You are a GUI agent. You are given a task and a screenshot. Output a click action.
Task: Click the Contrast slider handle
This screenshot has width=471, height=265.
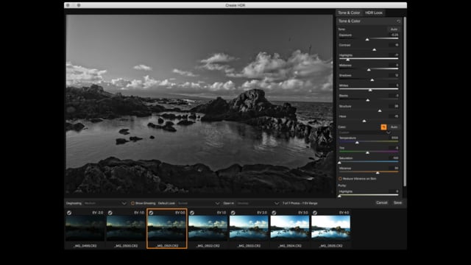(375, 49)
